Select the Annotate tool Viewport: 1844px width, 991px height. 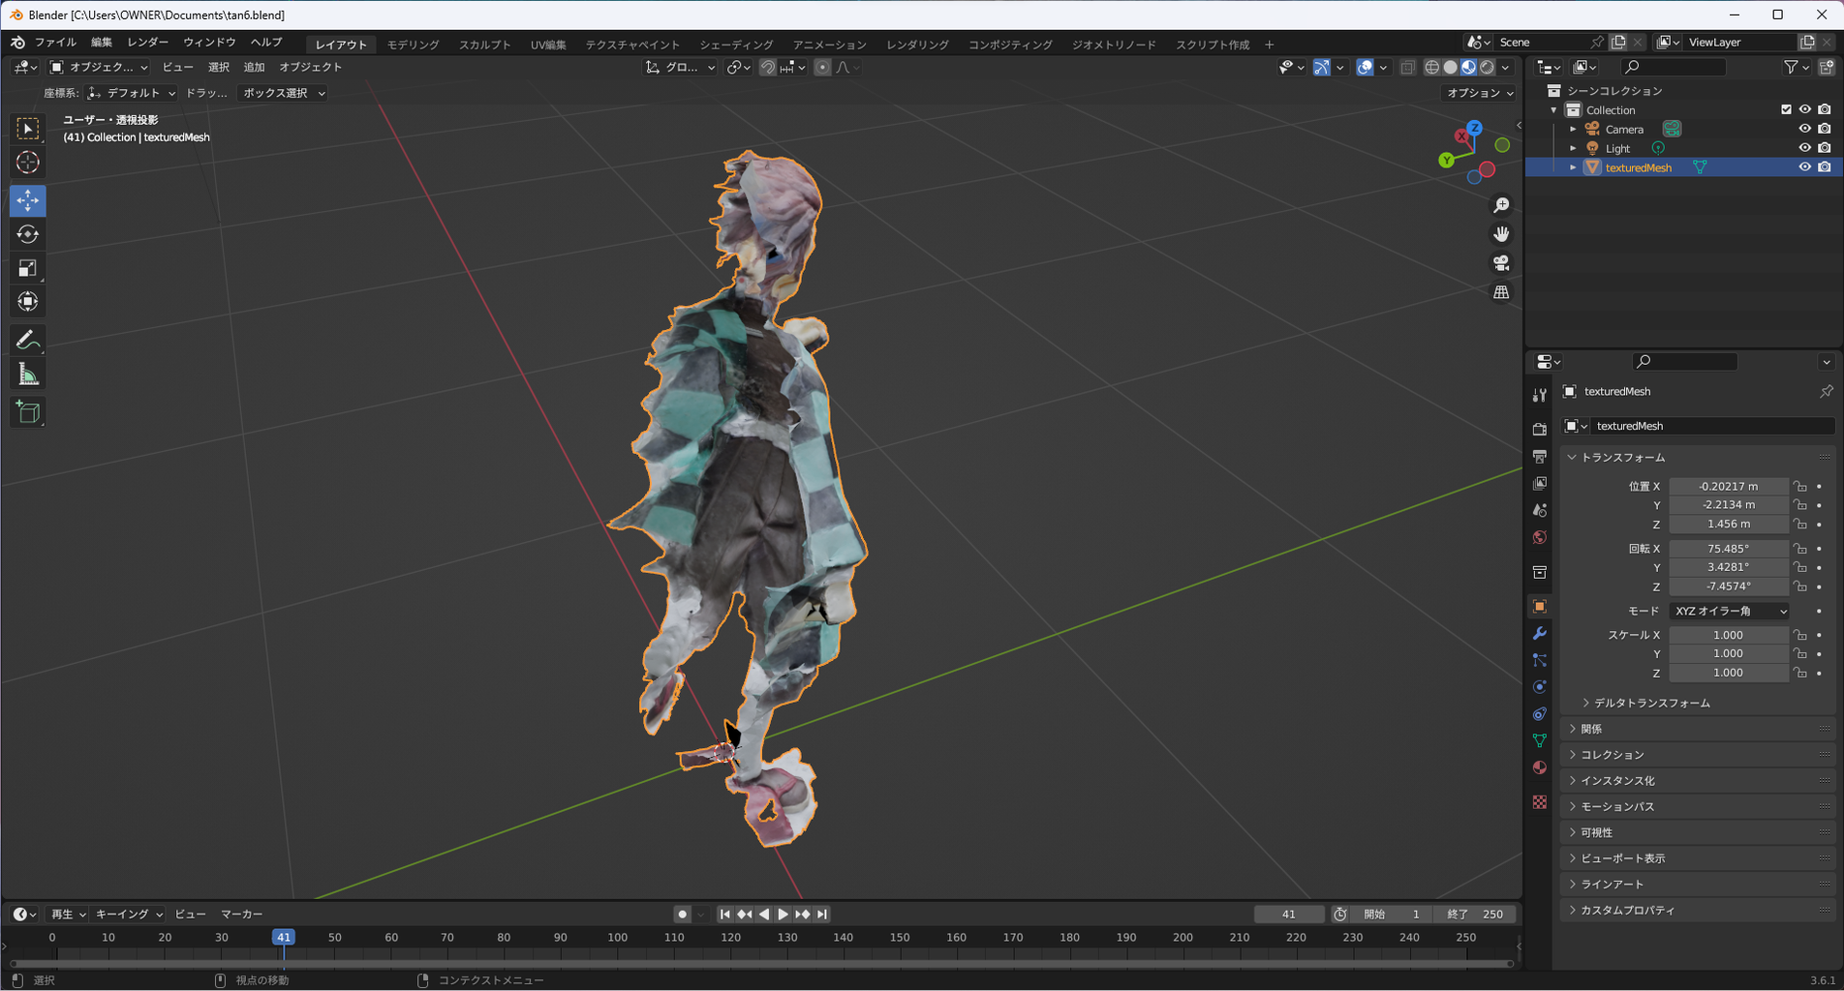(28, 341)
